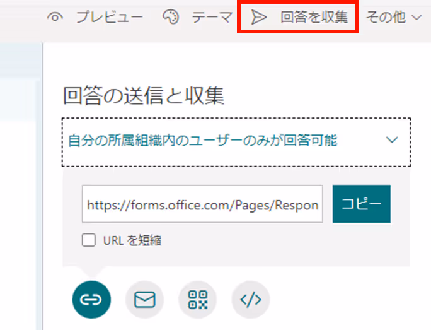The width and height of the screenshot is (431, 330).
Task: Expand the その他 chevron arrow
Action: click(417, 18)
